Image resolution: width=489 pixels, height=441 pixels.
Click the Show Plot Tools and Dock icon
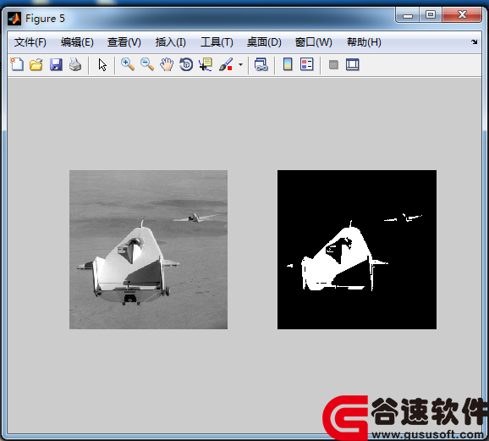[x=353, y=64]
